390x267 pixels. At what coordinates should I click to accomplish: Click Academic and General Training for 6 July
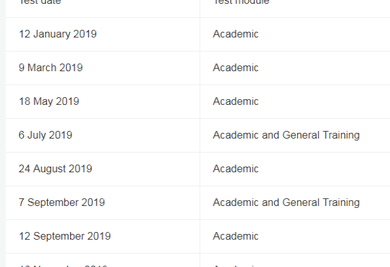286,135
